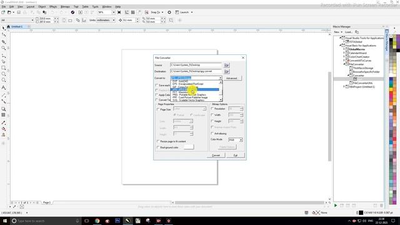Open the Launch dropdown
Viewport: 400px width, 225px height.
coord(192,12)
